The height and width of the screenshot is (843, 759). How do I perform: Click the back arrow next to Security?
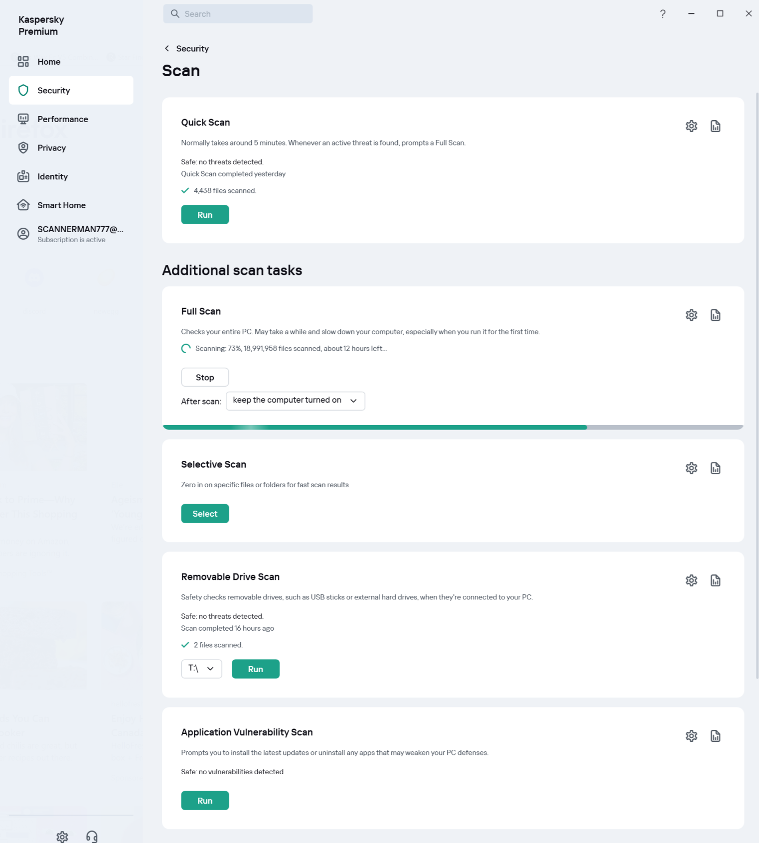tap(167, 48)
